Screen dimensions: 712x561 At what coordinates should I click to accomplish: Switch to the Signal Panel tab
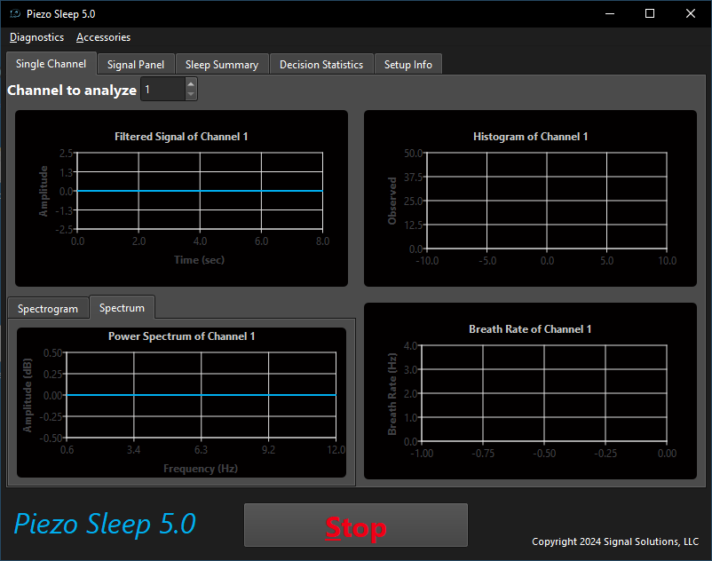pos(136,65)
